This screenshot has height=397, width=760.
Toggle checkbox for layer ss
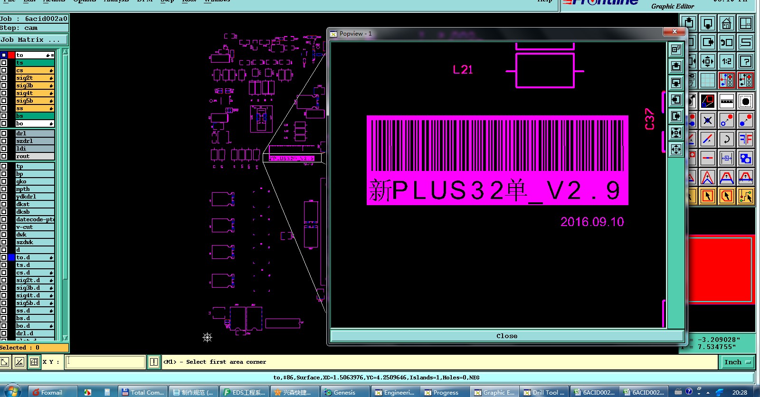point(4,108)
